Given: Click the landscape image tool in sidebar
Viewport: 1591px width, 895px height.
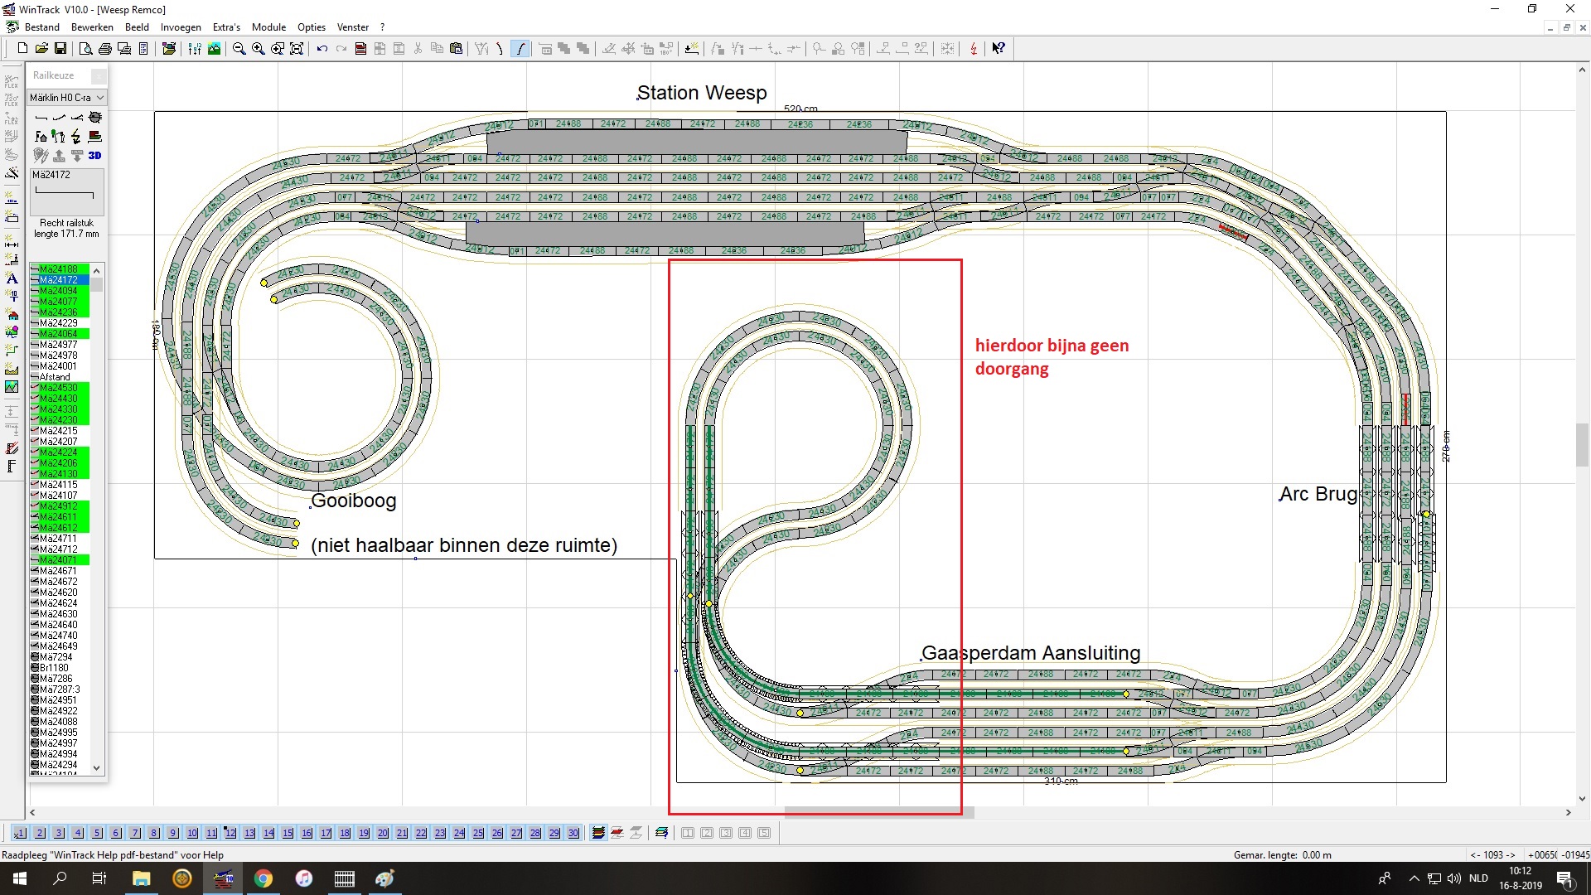Looking at the screenshot, I should tap(12, 387).
